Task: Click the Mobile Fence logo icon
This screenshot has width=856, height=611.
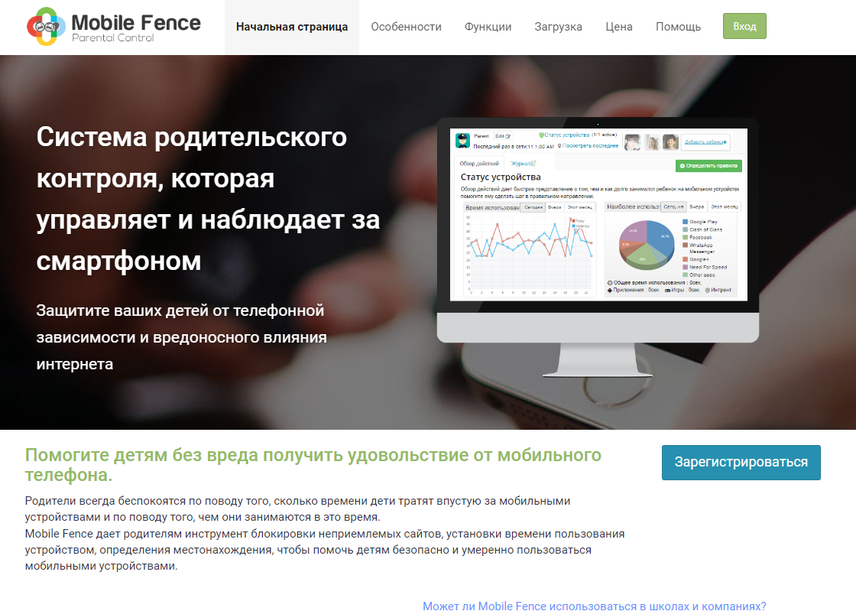Action: (46, 26)
